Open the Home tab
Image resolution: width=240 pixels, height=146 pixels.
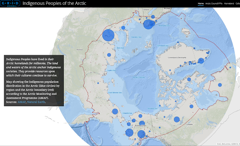pos(201,3)
